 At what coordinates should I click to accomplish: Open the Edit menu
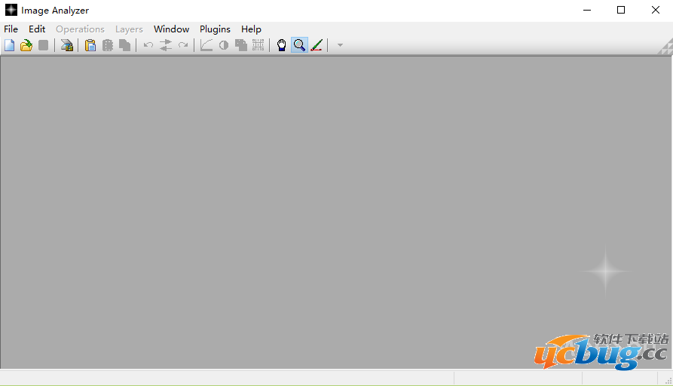click(37, 29)
